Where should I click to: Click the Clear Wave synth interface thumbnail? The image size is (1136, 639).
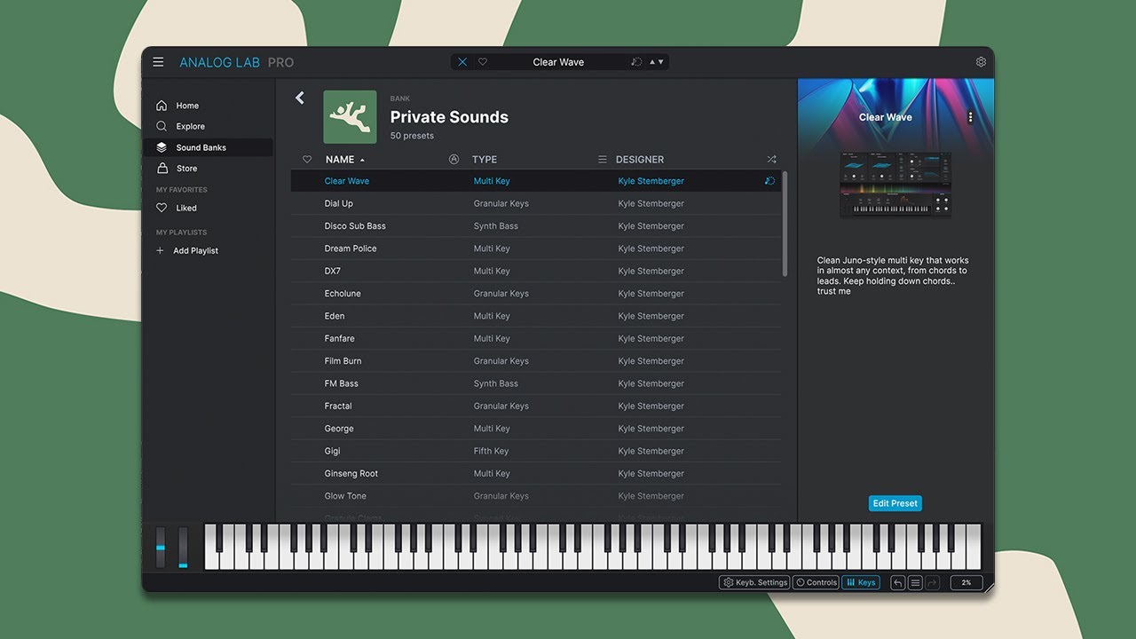coord(895,184)
